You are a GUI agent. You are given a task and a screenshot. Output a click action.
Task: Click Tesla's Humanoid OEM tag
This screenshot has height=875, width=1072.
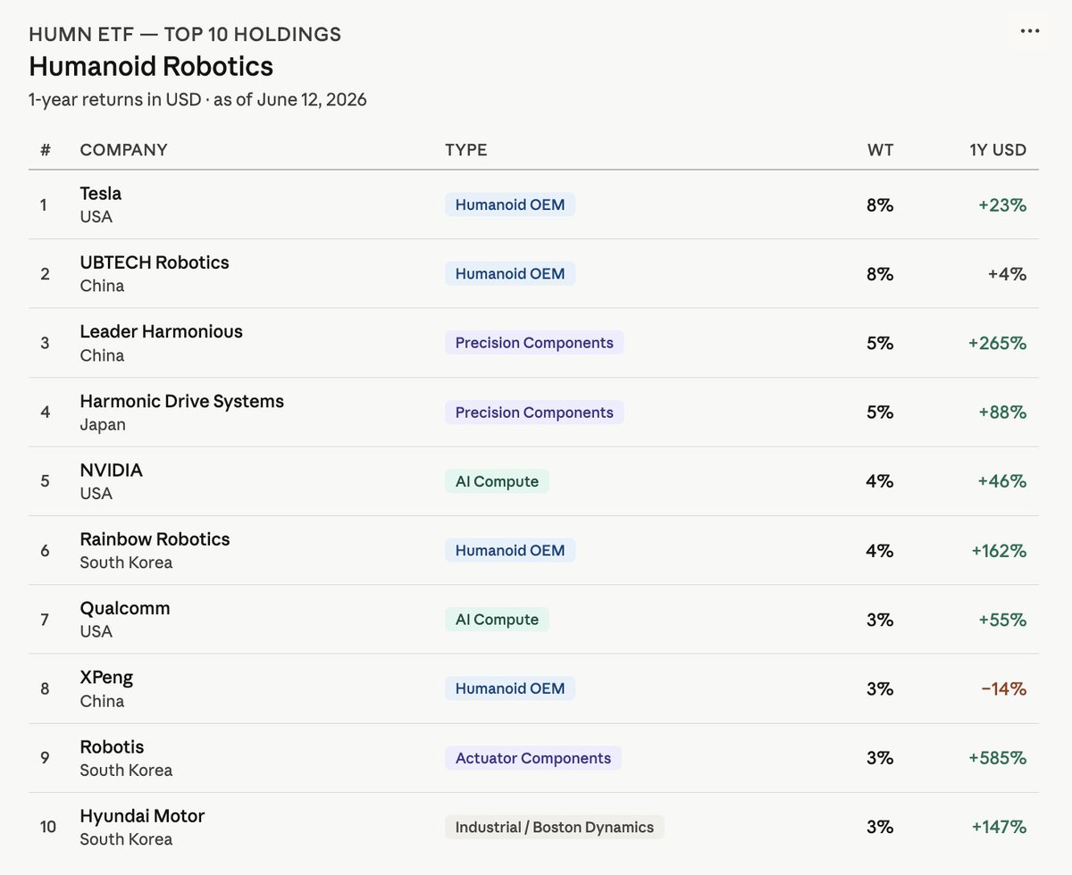coord(510,204)
